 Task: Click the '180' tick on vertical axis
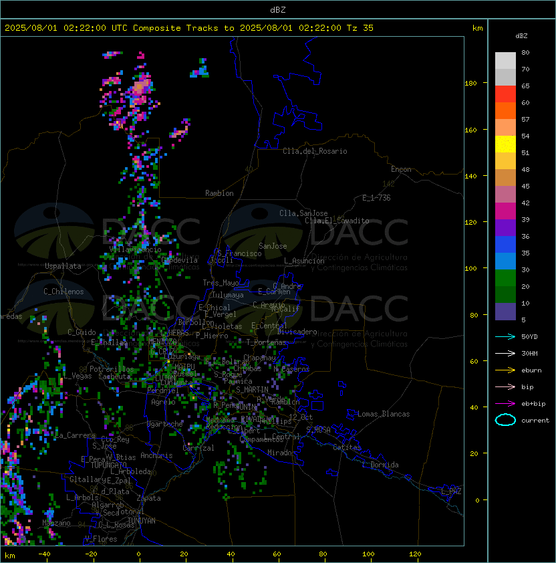click(470, 83)
